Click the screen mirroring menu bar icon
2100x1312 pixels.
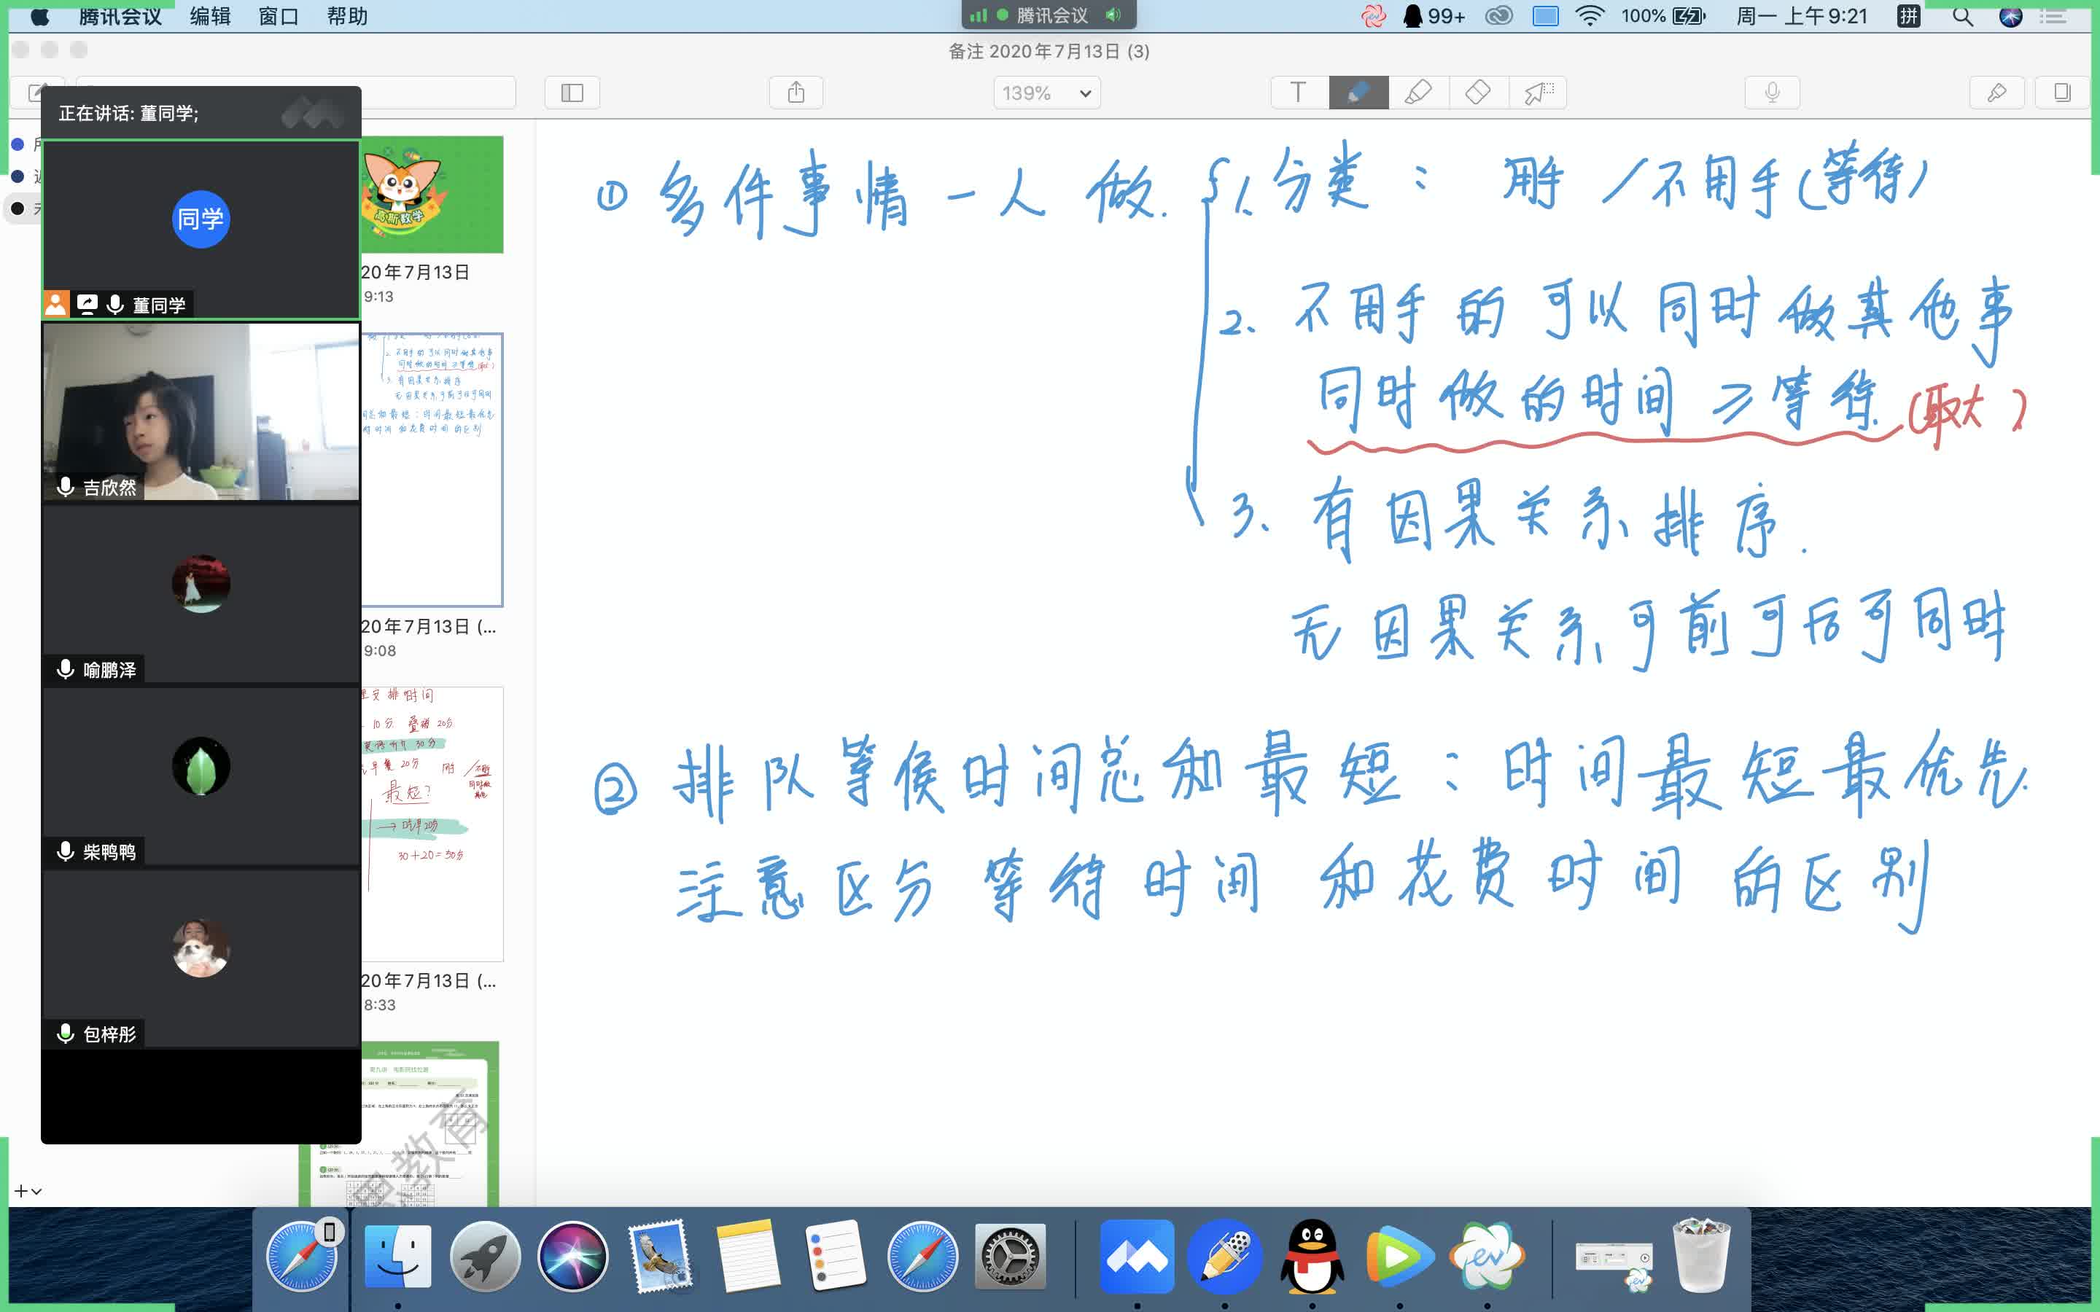1544,15
